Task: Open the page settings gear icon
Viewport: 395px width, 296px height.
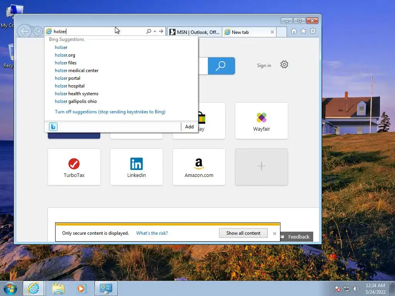Action: [284, 65]
